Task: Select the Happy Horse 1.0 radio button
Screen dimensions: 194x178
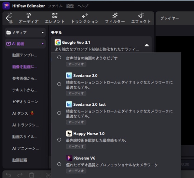Action: [59, 140]
